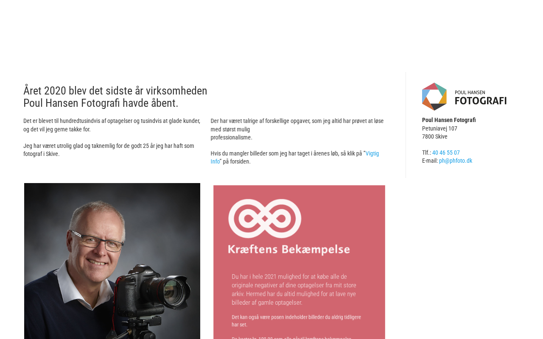
Task: Click the white infinity-loop Kræftens Bekæmpelse emblem
Action: point(265,218)
